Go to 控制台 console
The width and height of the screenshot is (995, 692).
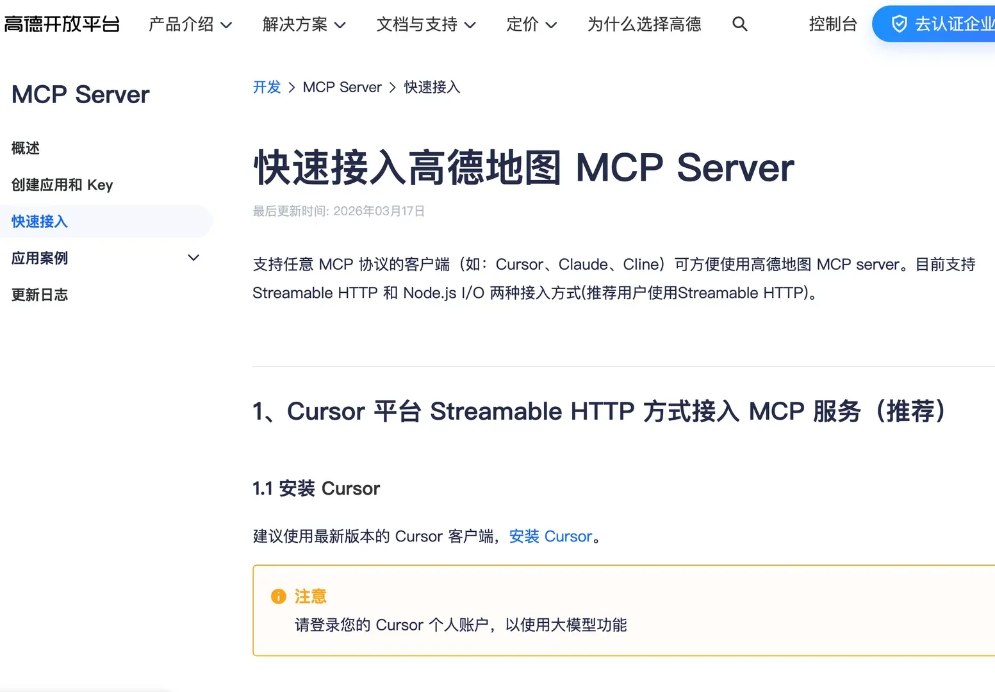pos(833,24)
